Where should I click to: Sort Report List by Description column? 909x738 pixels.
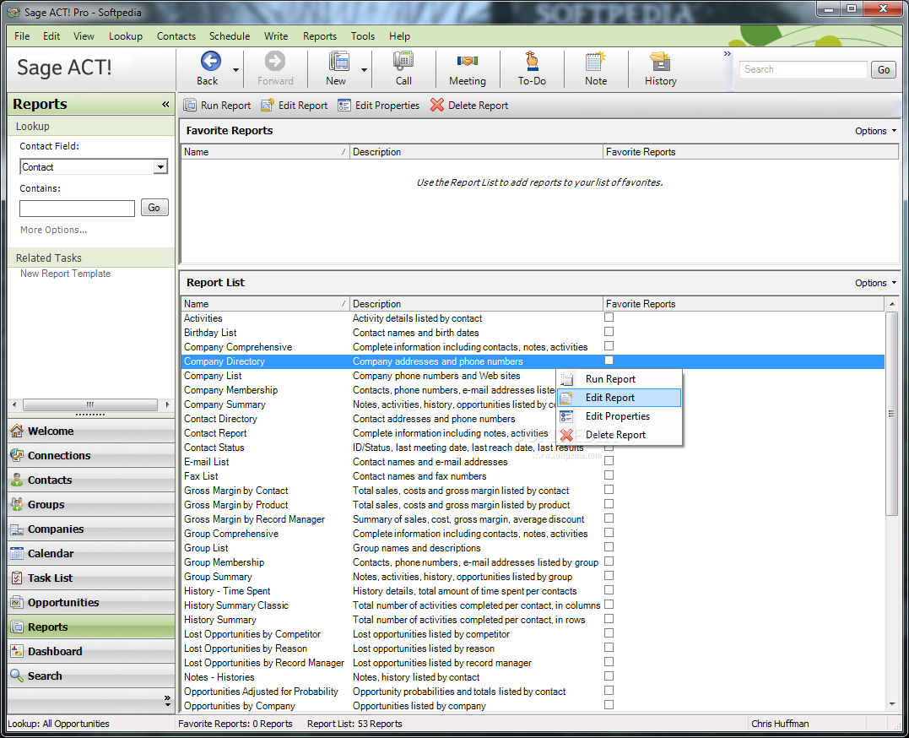(477, 304)
